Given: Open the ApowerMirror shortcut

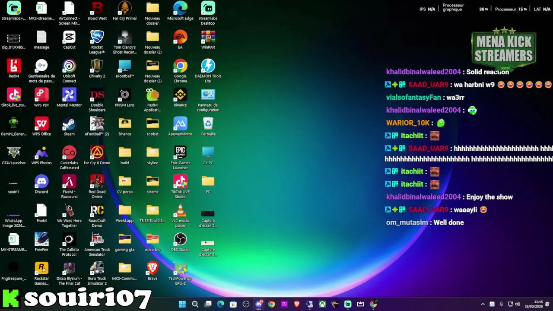Looking at the screenshot, I should pos(180,127).
